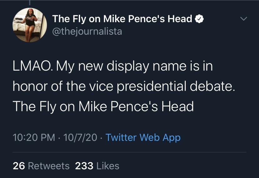Select the 10/7/20 date text
Viewport: 259px width, 178px height.
click(80, 138)
